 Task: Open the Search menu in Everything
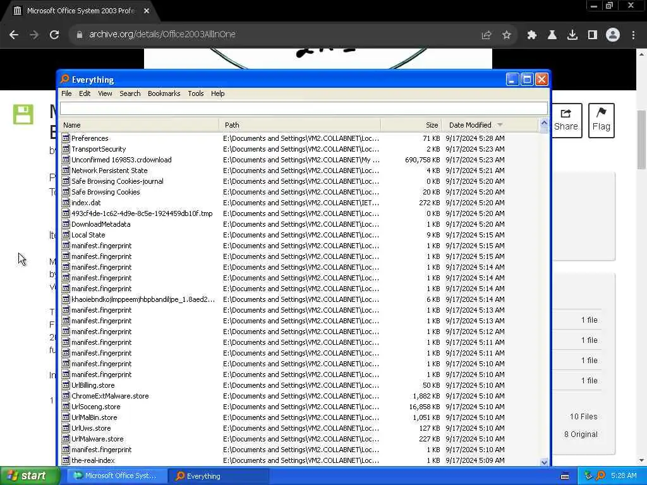(x=130, y=93)
